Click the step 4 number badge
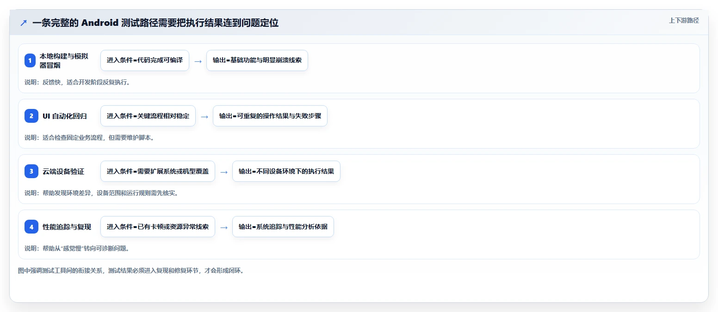 coord(31,227)
